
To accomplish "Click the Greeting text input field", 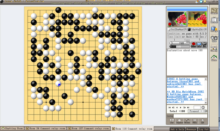I will pyautogui.click(x=190, y=116).
